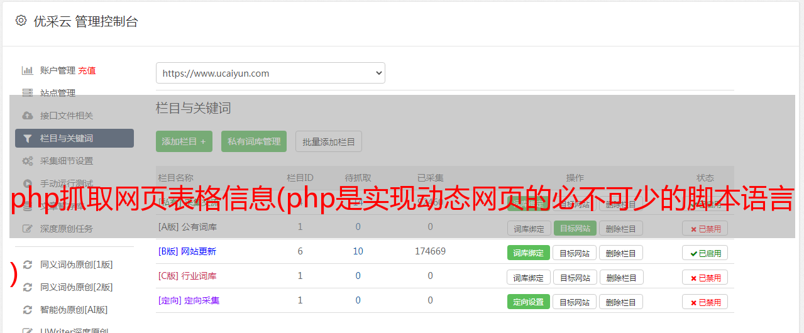The height and width of the screenshot is (333, 804).
Task: Click the red 充值 link
Action: [87, 70]
